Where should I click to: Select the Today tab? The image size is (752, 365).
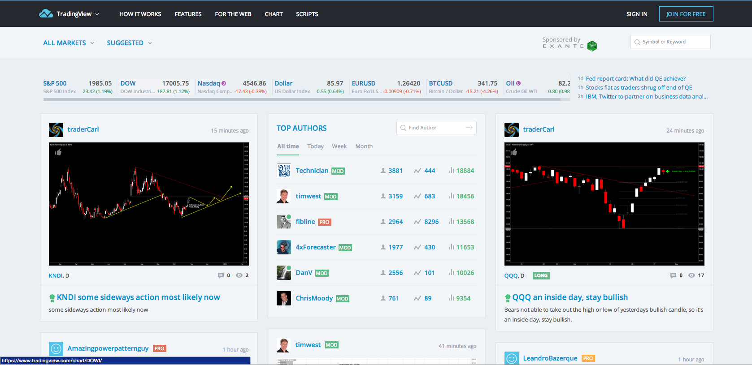[x=315, y=146]
